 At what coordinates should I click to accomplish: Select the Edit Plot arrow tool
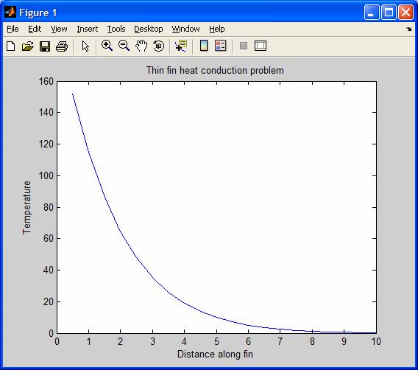[85, 46]
